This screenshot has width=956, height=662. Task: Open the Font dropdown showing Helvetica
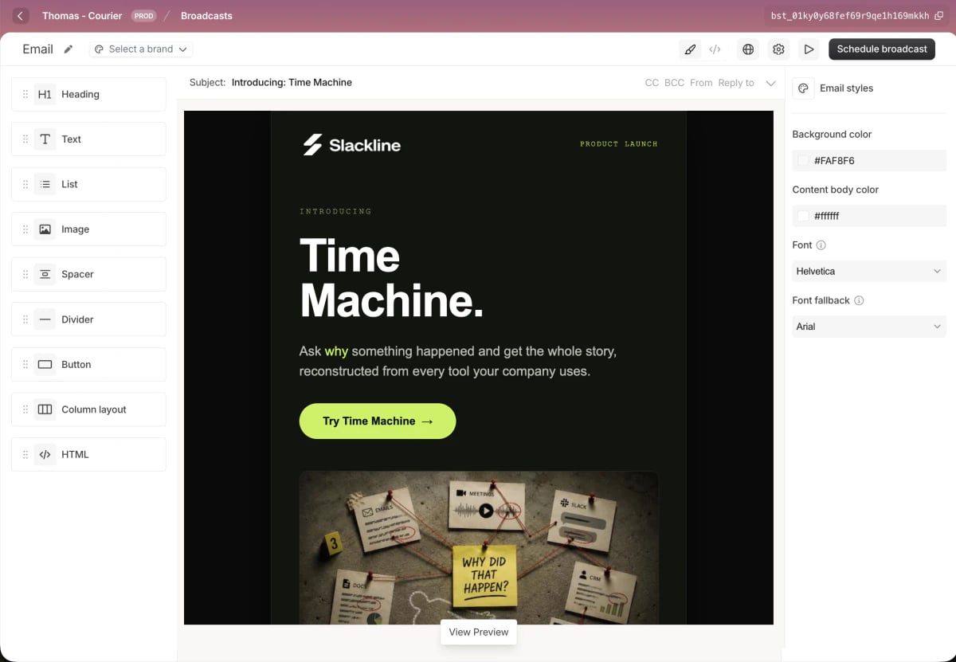click(x=869, y=271)
